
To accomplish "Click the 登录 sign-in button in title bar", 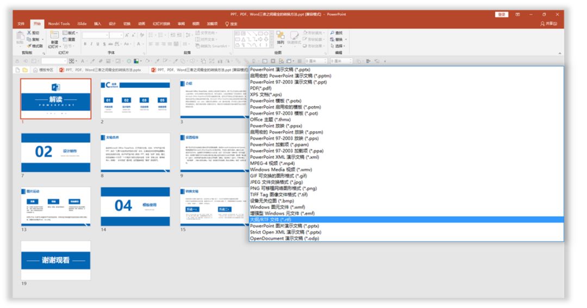I will 502,14.
